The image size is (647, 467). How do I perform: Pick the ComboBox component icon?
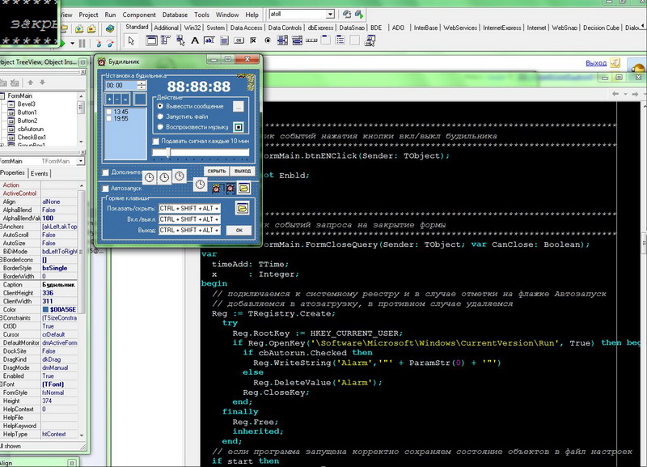coord(297,40)
